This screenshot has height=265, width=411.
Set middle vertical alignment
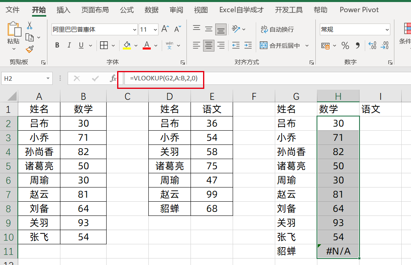209,29
